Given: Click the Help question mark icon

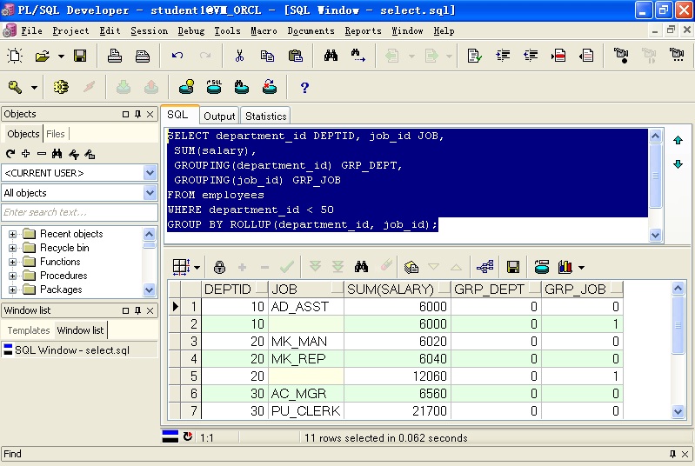Looking at the screenshot, I should [x=304, y=88].
